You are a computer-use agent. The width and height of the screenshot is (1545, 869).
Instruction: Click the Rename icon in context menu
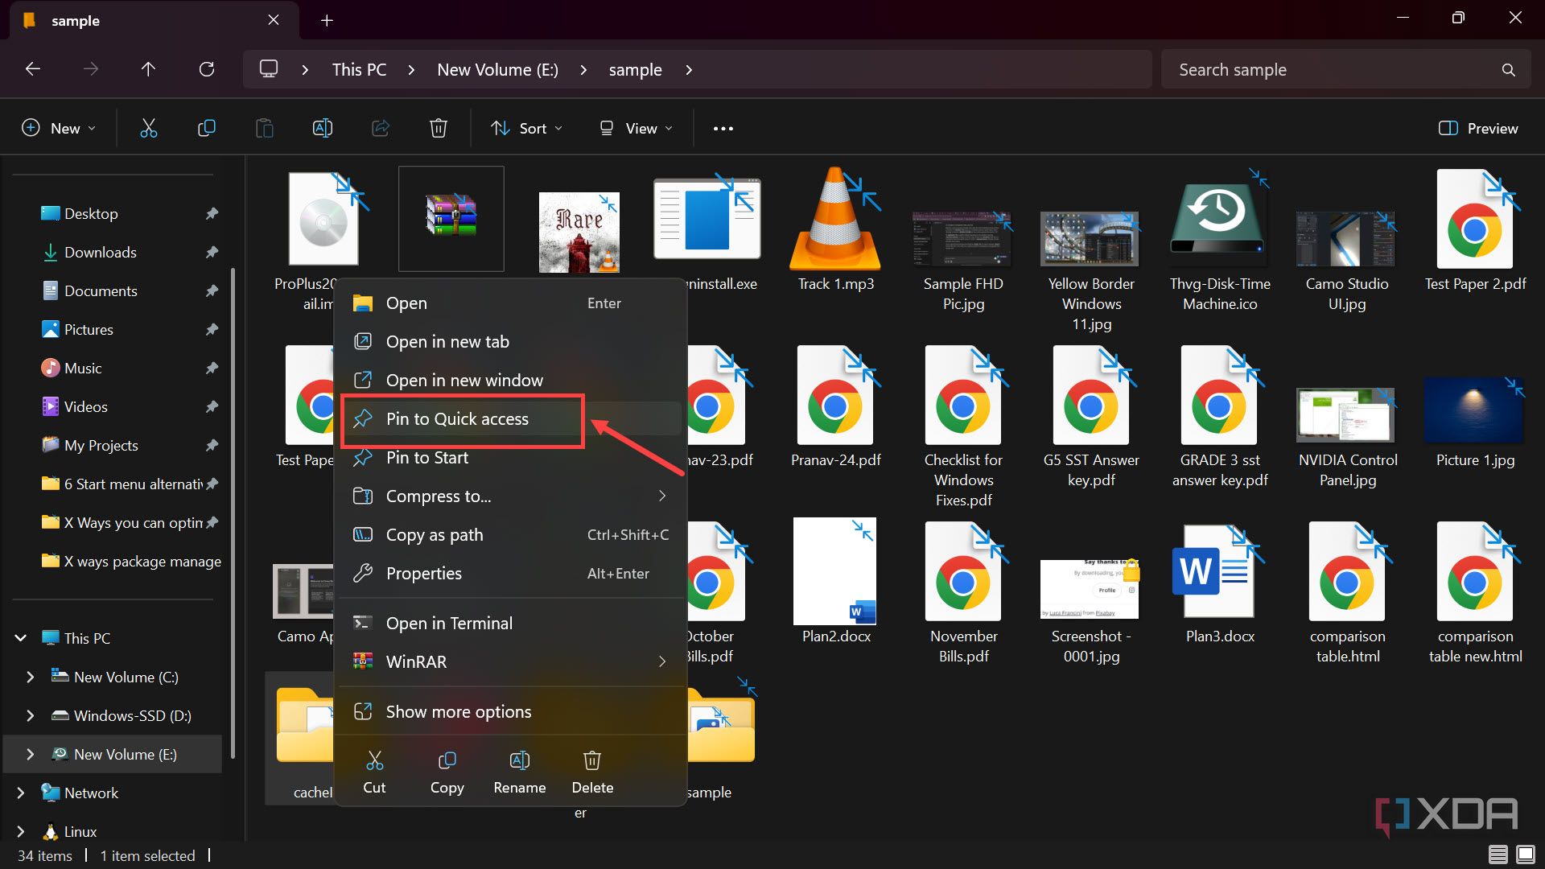tap(519, 772)
